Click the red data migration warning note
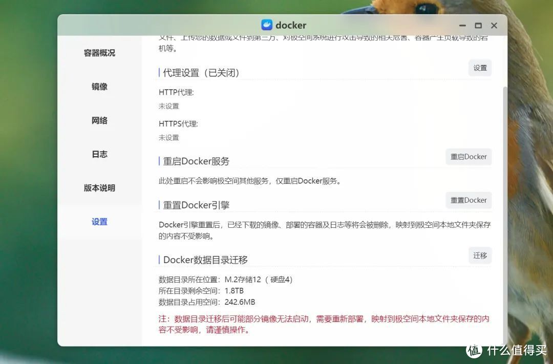Image resolution: width=553 pixels, height=364 pixels. (x=324, y=324)
